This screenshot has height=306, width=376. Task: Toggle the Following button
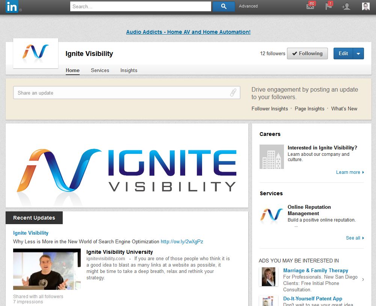[307, 53]
